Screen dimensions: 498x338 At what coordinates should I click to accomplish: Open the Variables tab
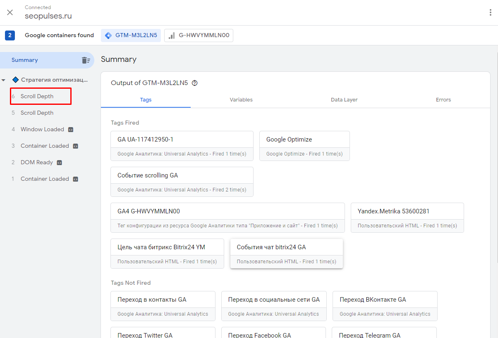coord(241,100)
